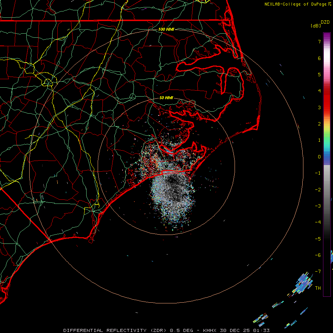Click the blue echo cluster near bottom right
Screen dimensions: 333x333
[303, 283]
